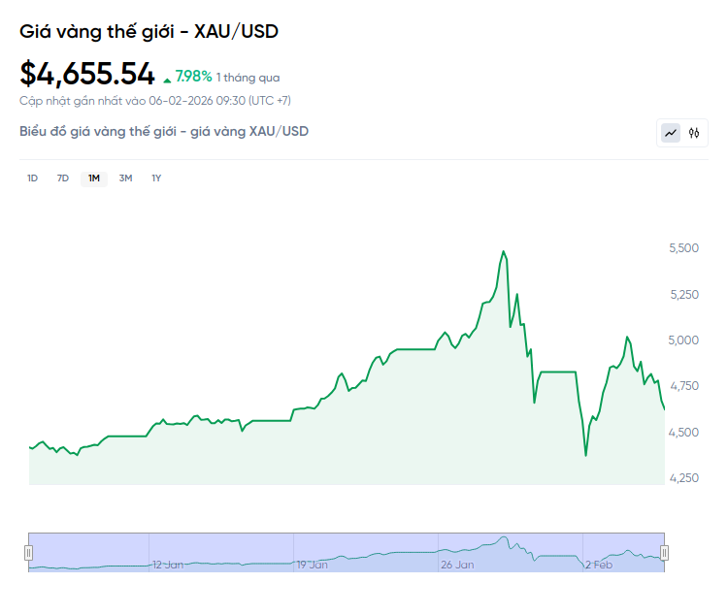Click the 12 Jan navigator date marker
The height and width of the screenshot is (615, 728).
click(x=167, y=564)
